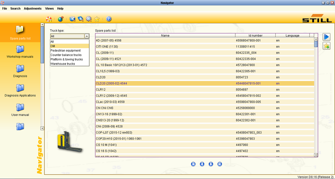Open help via question mark icon

(109, 19)
